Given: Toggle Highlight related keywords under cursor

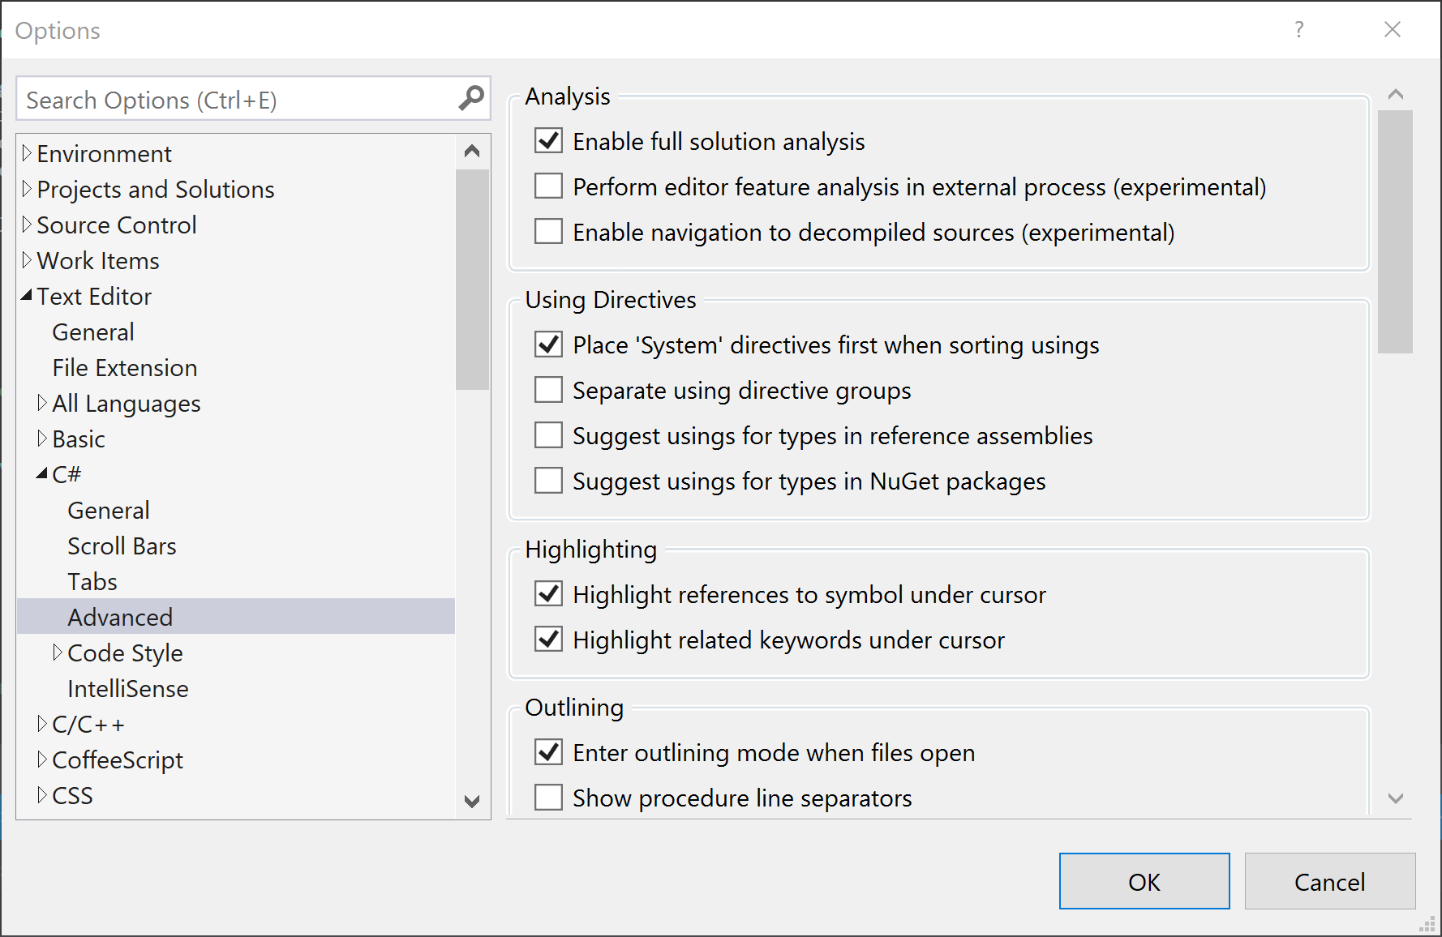Looking at the screenshot, I should pyautogui.click(x=549, y=640).
